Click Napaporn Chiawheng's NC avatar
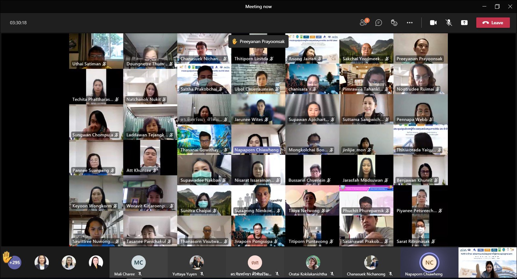The height and width of the screenshot is (279, 517). tap(429, 262)
